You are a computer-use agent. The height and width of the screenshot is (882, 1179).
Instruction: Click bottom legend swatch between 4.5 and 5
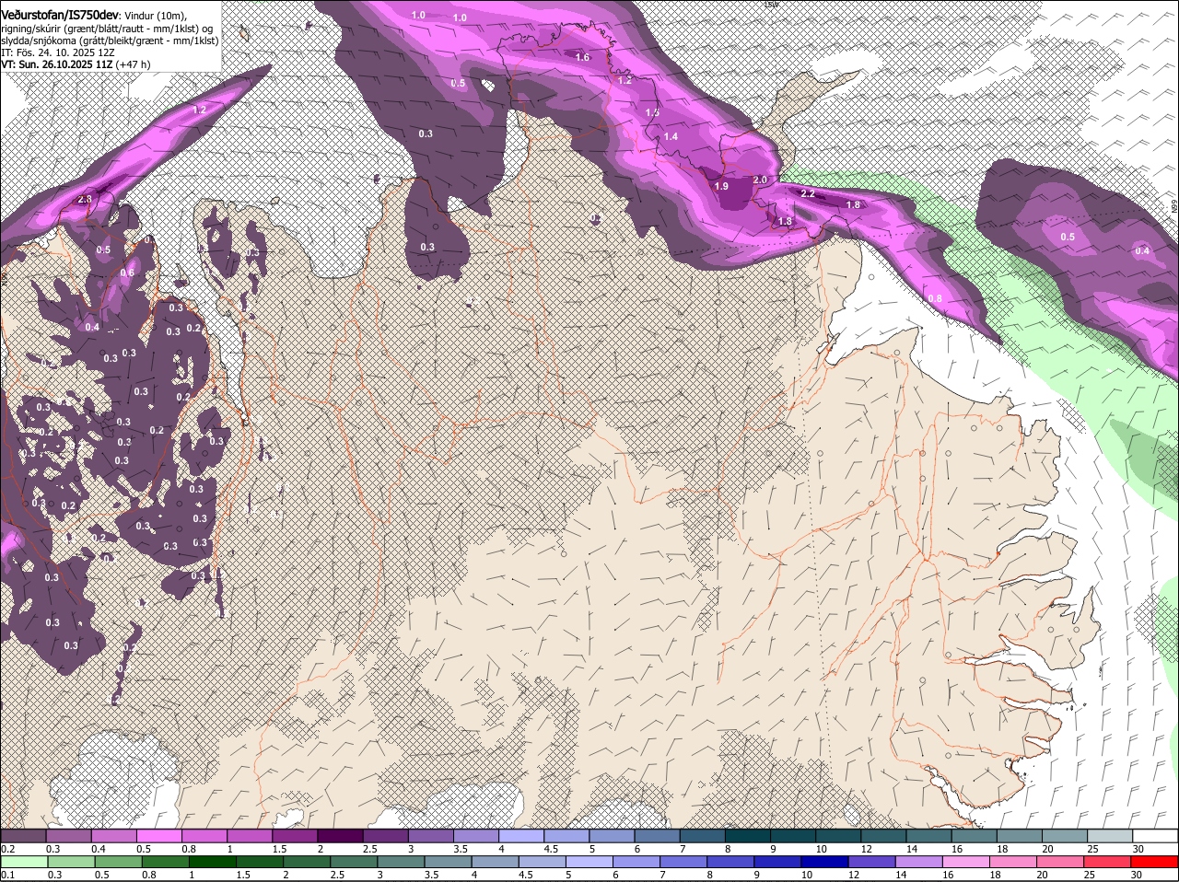[543, 863]
